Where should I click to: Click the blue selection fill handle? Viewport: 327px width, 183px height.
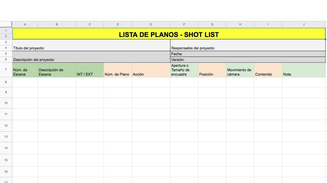[325, 39]
